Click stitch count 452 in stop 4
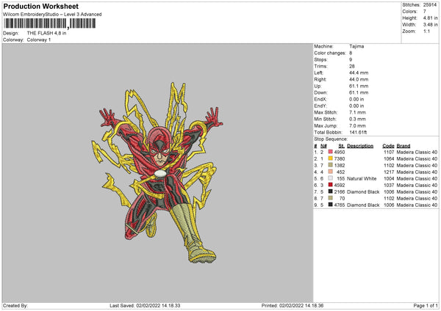 pos(340,172)
